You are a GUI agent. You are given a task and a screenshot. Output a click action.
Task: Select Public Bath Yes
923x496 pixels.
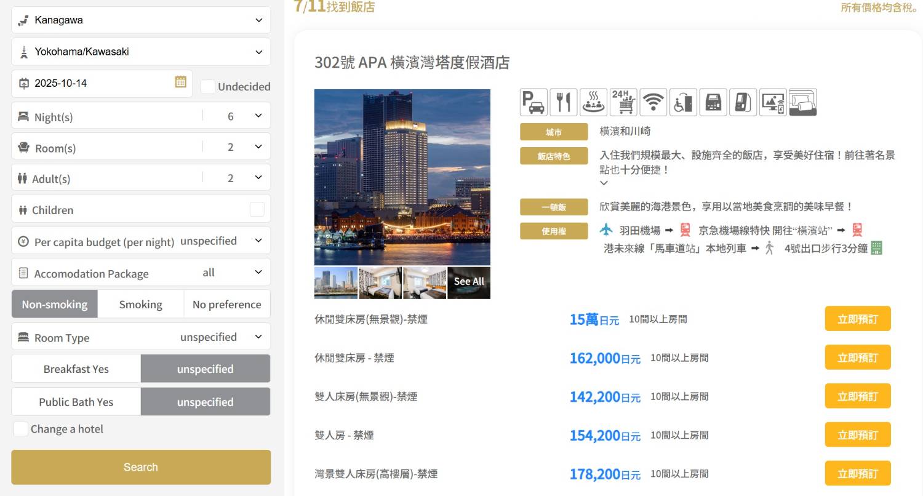coord(76,401)
